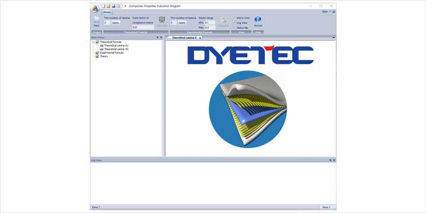Click the Theoretical Lamina #2 tree icon

pos(102,49)
